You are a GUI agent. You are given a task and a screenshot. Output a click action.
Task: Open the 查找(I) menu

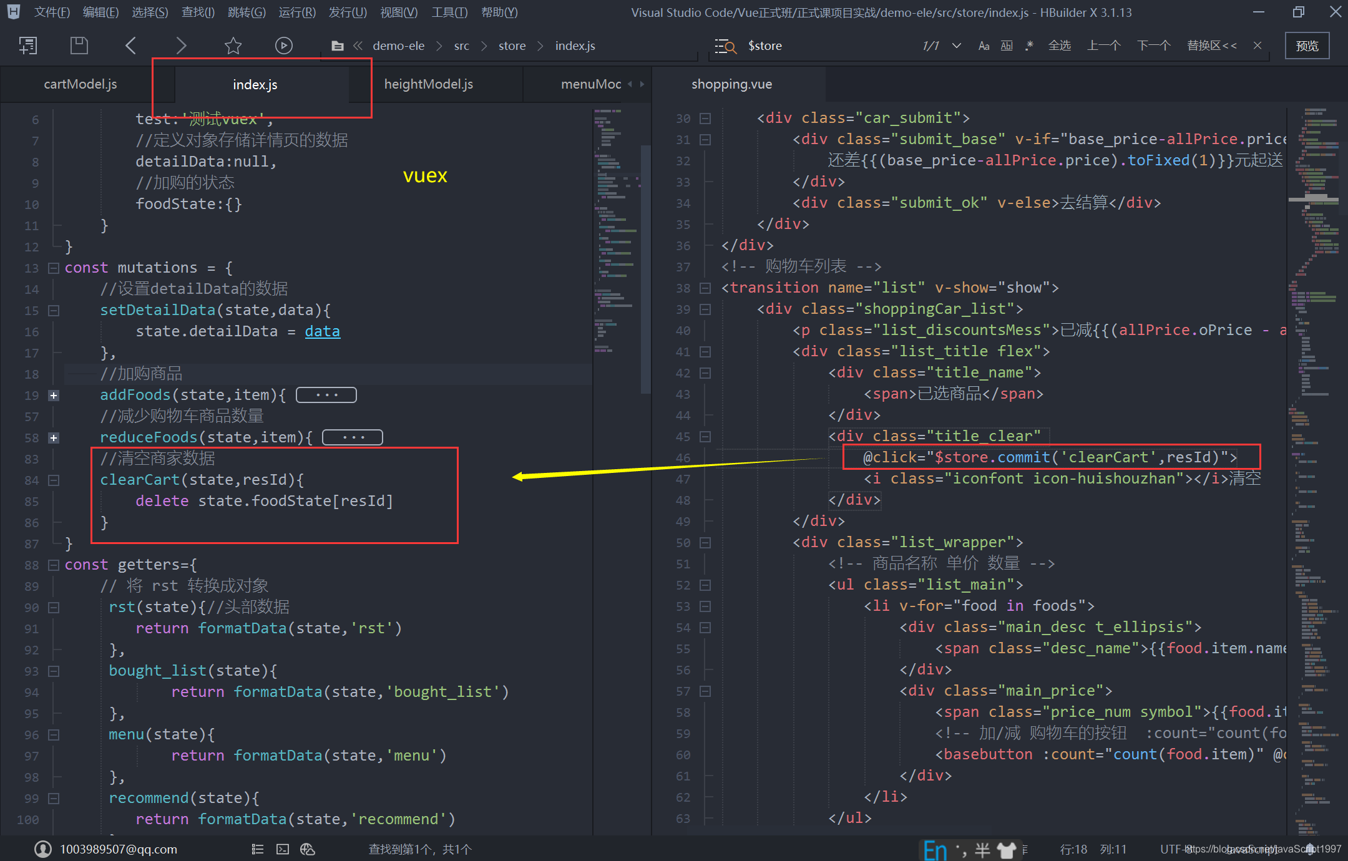198,12
